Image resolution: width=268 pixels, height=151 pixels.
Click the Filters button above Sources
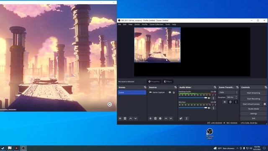[168, 82]
